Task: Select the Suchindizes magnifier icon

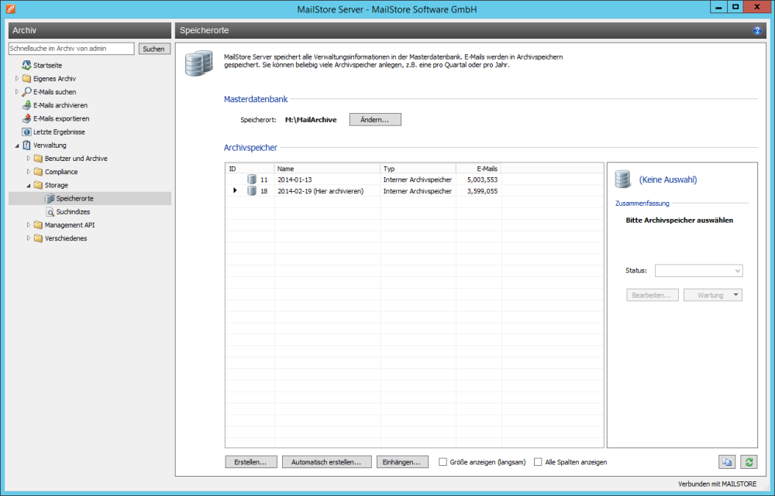Action: [50, 212]
